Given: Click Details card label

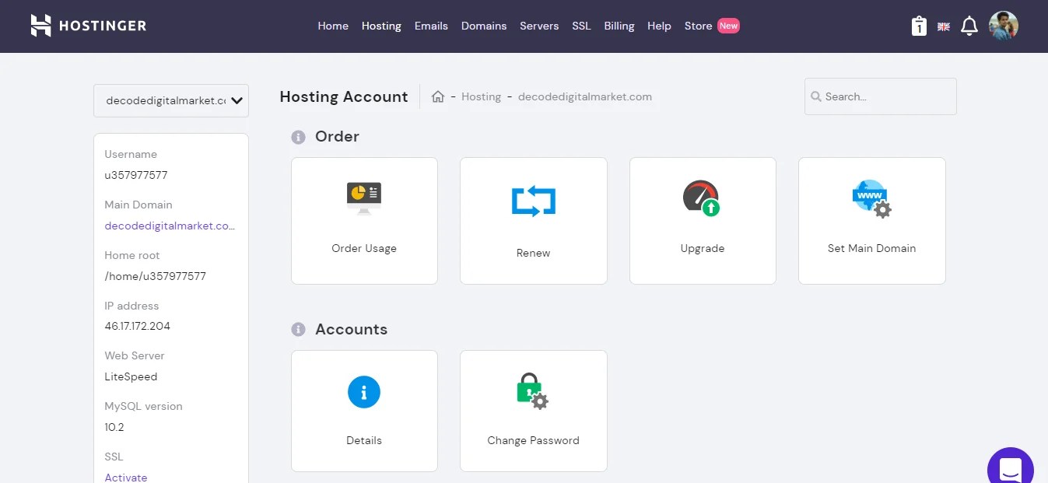Looking at the screenshot, I should tap(364, 440).
